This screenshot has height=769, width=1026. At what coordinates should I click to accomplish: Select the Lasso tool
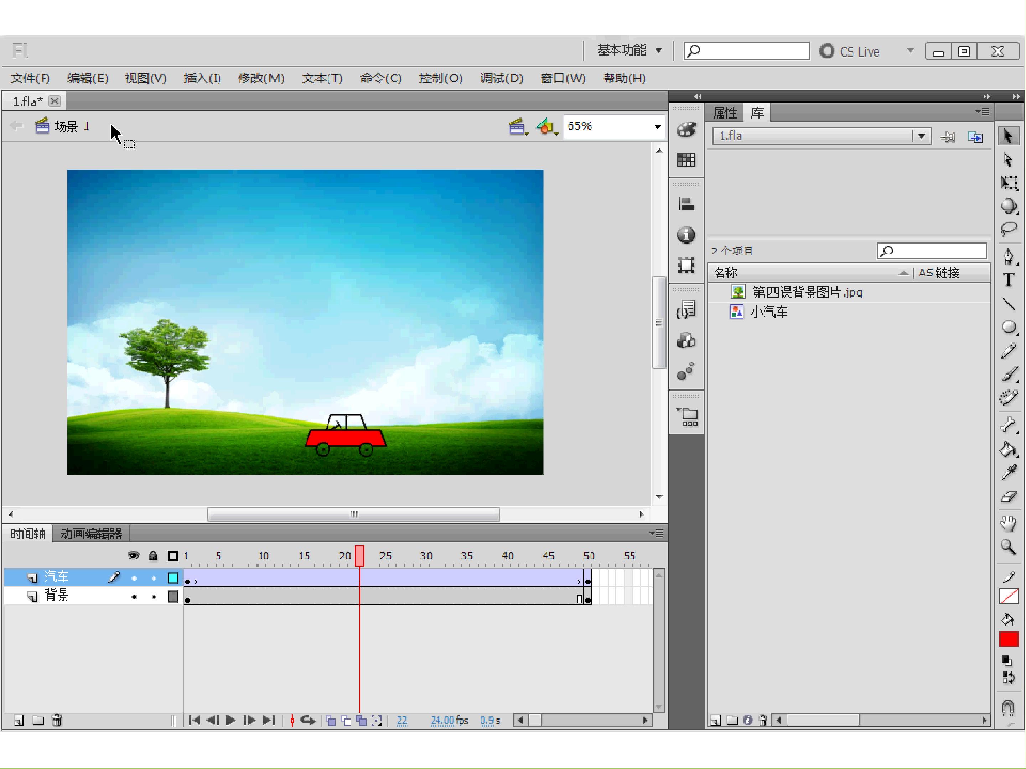pos(1009,229)
